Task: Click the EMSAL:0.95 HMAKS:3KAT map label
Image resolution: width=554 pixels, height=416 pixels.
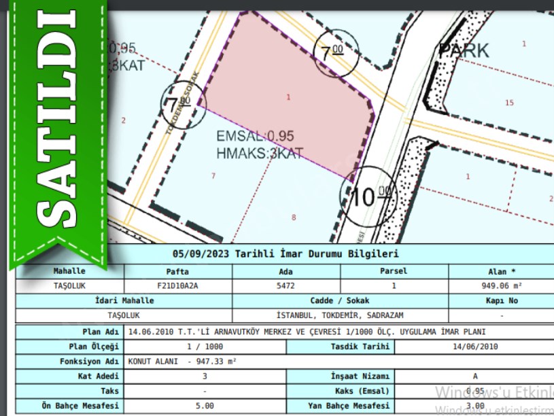Action: click(x=260, y=144)
